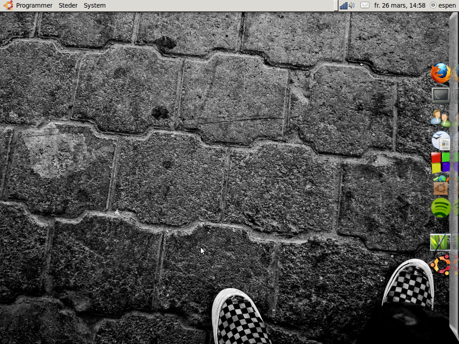The height and width of the screenshot is (344, 459).
Task: Click the panel grip handle beside network icon
Action: (336, 5)
